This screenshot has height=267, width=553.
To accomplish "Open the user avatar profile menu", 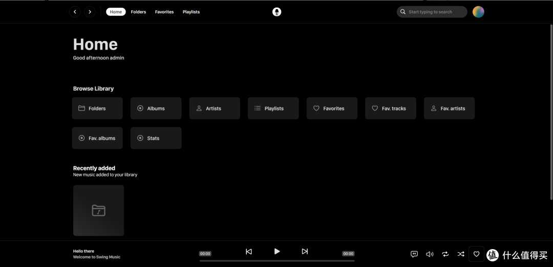I will (x=478, y=12).
